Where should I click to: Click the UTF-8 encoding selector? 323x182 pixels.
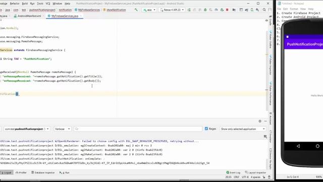click(245, 177)
